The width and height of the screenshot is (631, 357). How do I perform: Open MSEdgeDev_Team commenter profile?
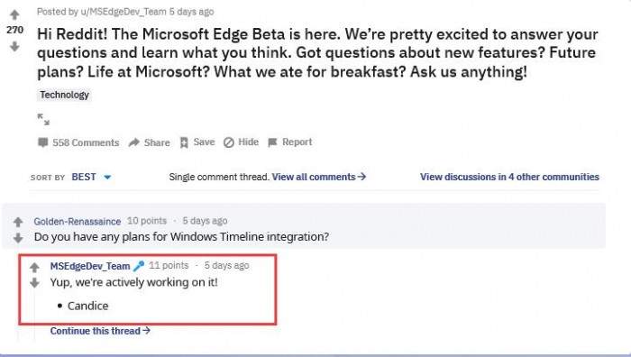coord(90,266)
